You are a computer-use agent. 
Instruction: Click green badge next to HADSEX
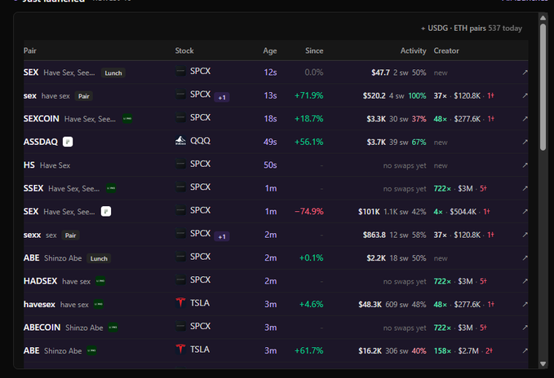pos(100,281)
